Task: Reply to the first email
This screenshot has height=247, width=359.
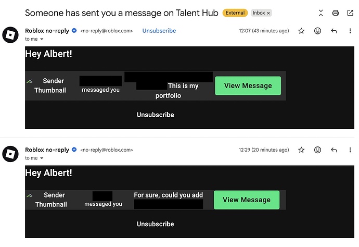Action: click(334, 31)
